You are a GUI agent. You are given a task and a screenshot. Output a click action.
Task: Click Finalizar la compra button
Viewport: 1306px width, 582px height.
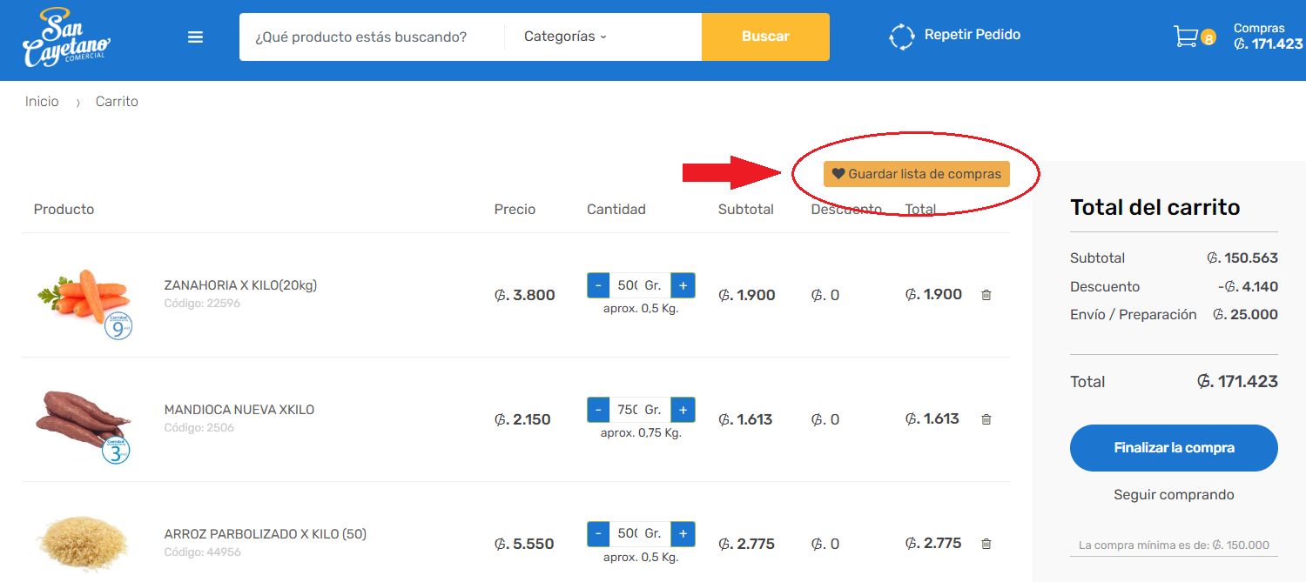pyautogui.click(x=1174, y=448)
